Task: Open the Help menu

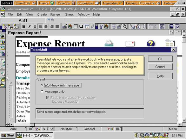Action: [x=96, y=15]
